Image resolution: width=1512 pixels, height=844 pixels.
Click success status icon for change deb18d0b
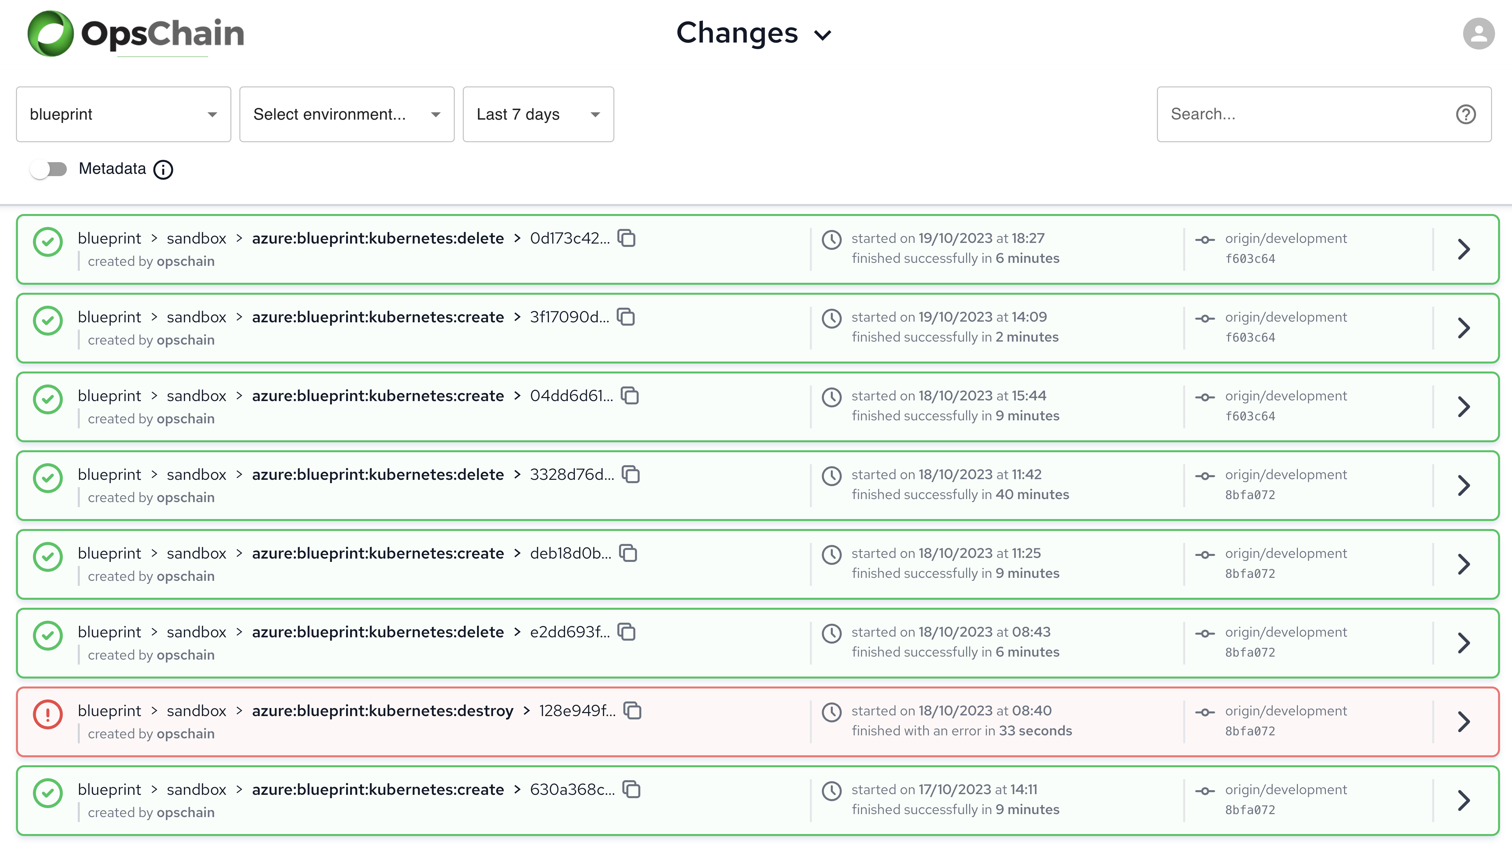[x=48, y=557]
